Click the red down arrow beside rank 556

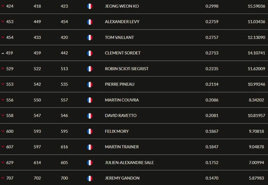click(x=3, y=100)
